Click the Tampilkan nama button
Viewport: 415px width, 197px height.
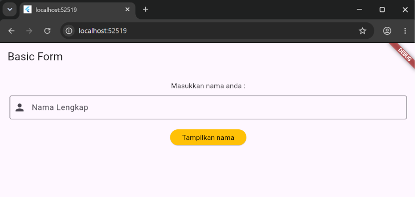(208, 137)
